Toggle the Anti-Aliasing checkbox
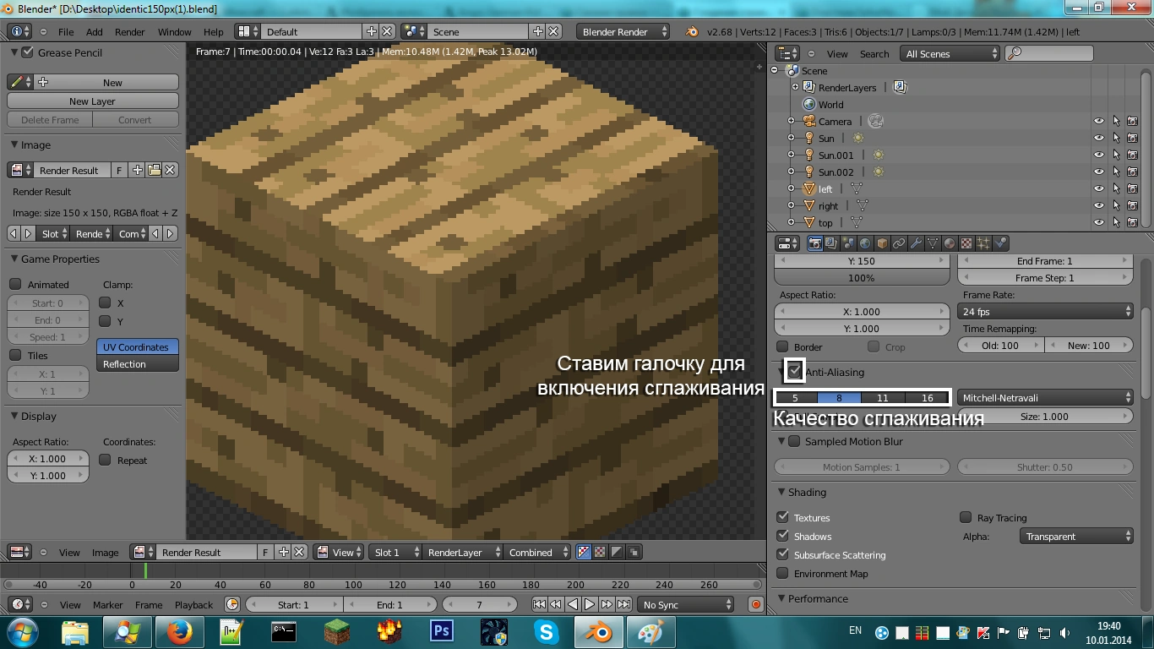The width and height of the screenshot is (1154, 649). tap(795, 371)
